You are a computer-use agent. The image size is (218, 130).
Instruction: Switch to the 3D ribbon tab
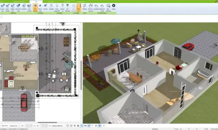pos(36,2)
